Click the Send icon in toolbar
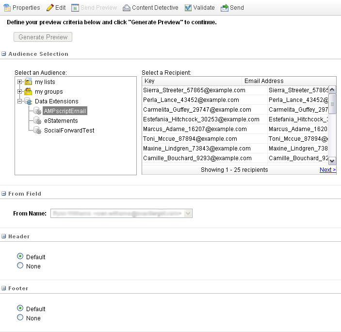Viewport: 341px width, 332px height. pos(225,8)
